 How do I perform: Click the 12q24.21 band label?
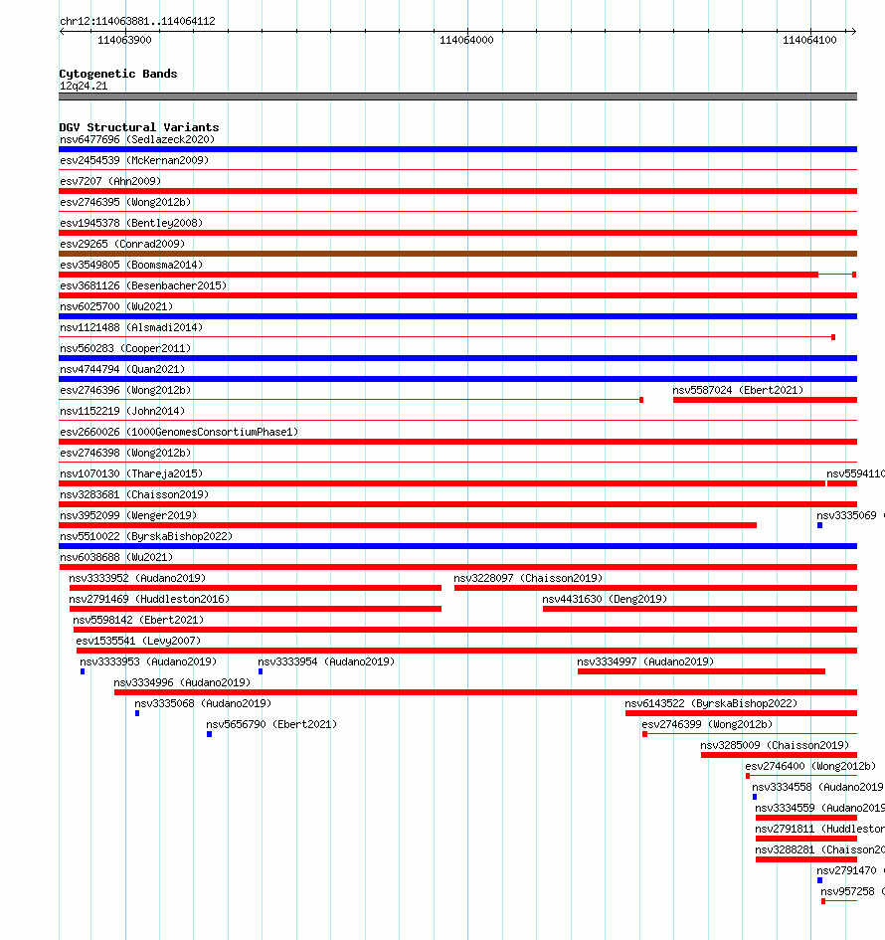pyautogui.click(x=84, y=87)
